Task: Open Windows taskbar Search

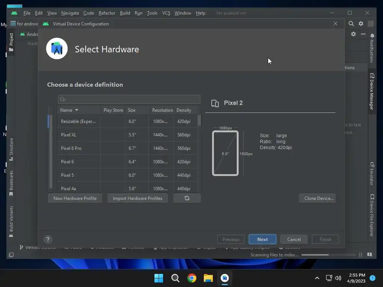Action: point(175,278)
